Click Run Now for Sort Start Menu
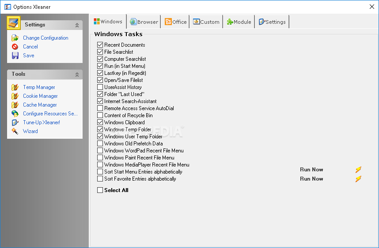This screenshot has height=248, width=379. tap(311, 170)
